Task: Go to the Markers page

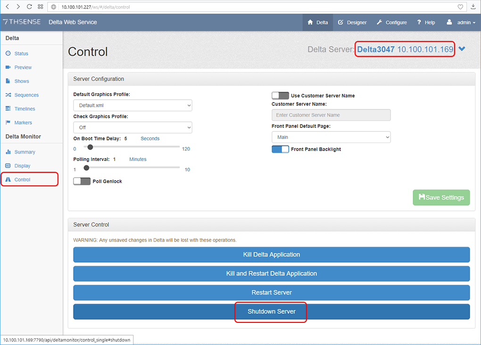Action: tap(23, 122)
